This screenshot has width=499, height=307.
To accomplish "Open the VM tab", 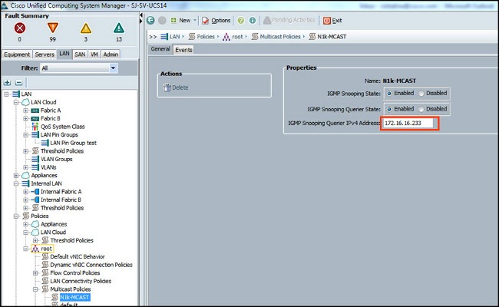I will pos(94,54).
